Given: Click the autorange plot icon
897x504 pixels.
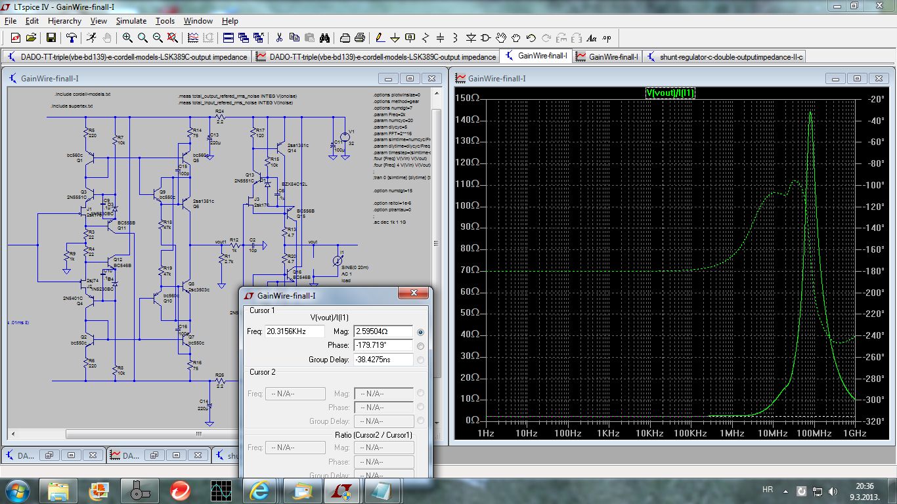Looking at the screenshot, I should [x=193, y=38].
